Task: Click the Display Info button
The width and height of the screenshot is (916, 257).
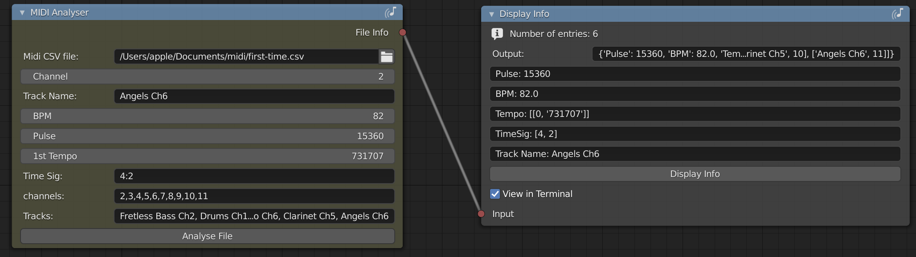Action: tap(695, 174)
